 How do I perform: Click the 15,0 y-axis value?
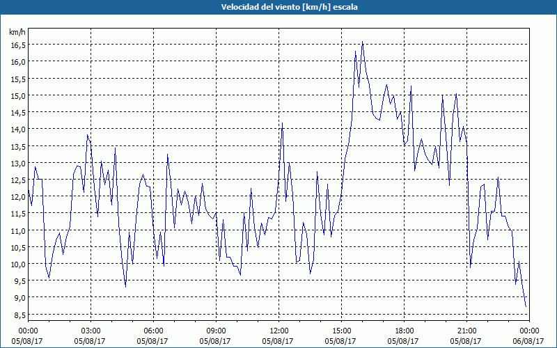18,95
